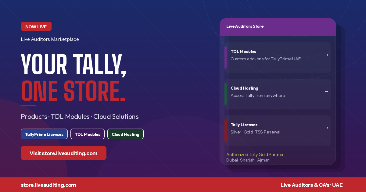This screenshot has height=192, width=366.
Task: Click purple color bar on TDL Modules card
Action: tap(225, 57)
